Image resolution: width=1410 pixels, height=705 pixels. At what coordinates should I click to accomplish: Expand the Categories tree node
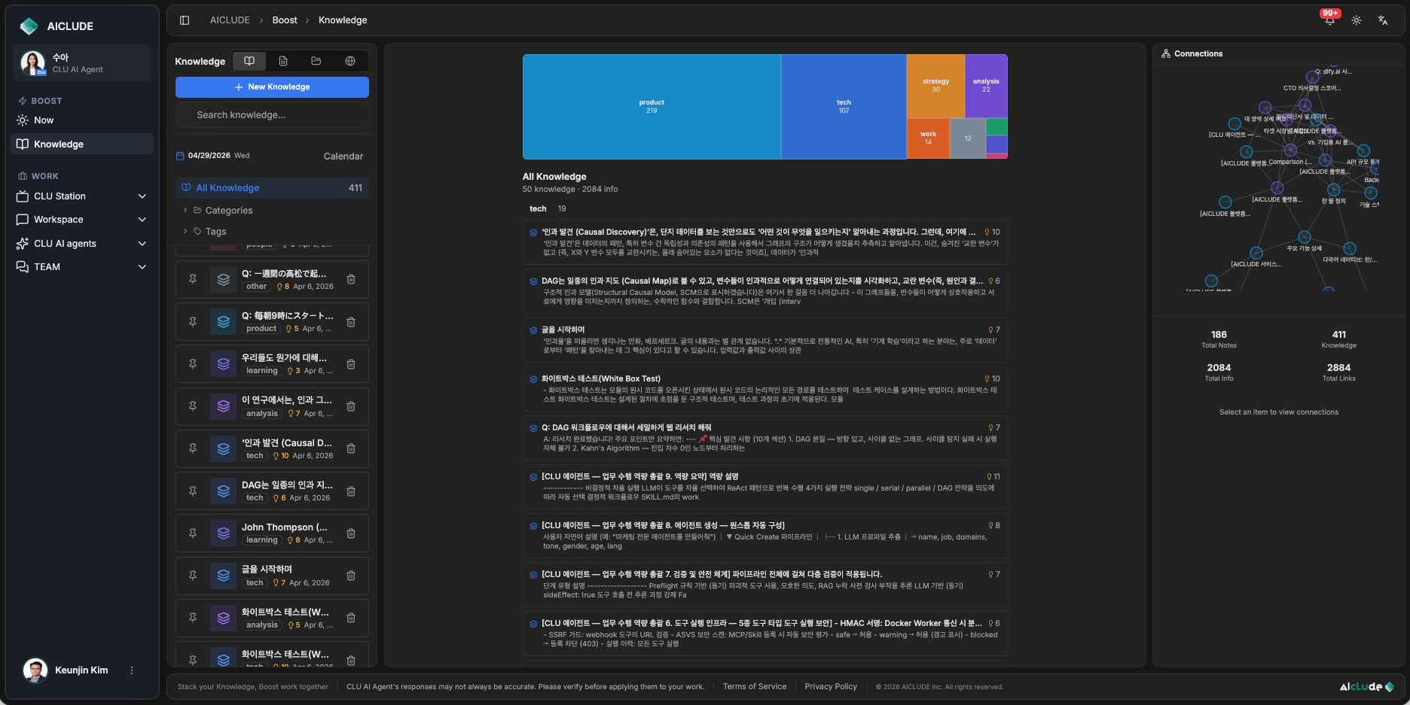tap(185, 211)
